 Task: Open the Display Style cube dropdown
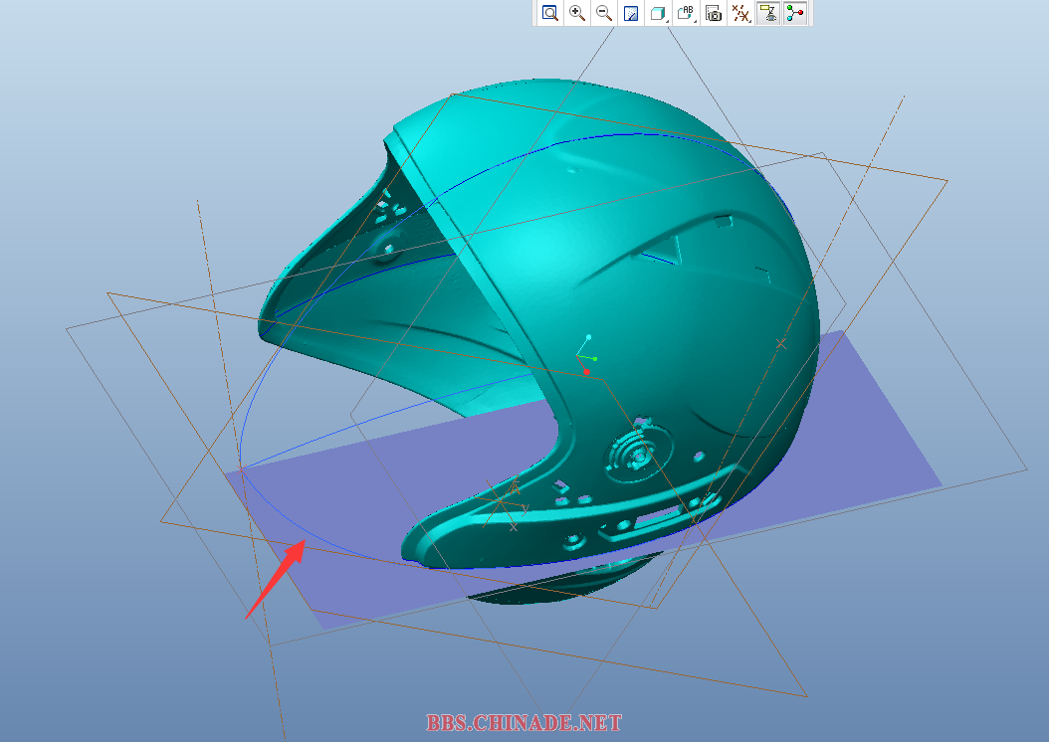658,13
